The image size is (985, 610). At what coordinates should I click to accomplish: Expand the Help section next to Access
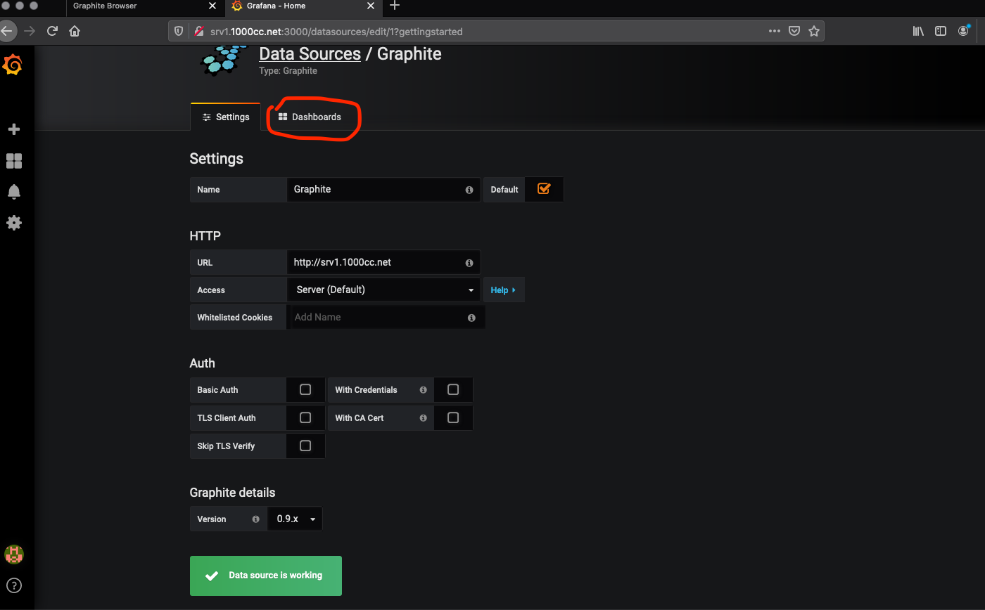click(503, 290)
